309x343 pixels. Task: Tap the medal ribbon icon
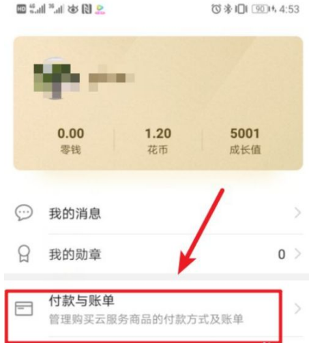tap(24, 254)
